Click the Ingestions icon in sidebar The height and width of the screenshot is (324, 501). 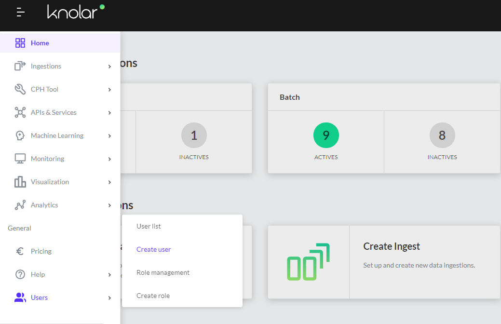click(x=20, y=66)
